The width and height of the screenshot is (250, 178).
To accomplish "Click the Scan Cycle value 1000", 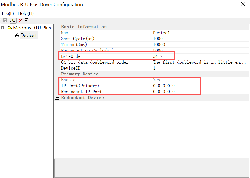I will tap(158, 39).
